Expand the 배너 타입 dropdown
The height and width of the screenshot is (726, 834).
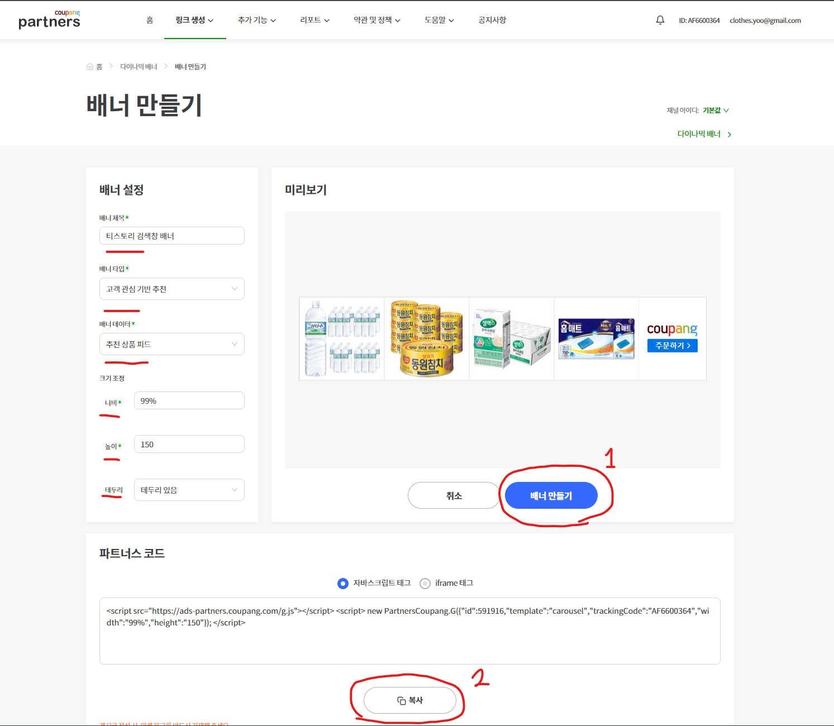pyautogui.click(x=172, y=289)
